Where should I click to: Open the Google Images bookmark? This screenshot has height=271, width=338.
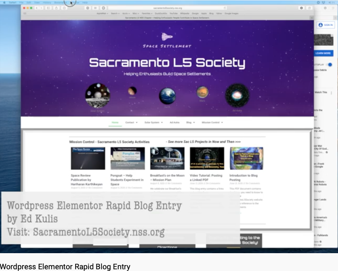(232, 13)
